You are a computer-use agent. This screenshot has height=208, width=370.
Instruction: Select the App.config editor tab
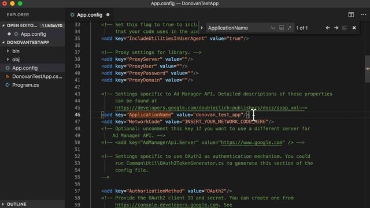(90, 14)
